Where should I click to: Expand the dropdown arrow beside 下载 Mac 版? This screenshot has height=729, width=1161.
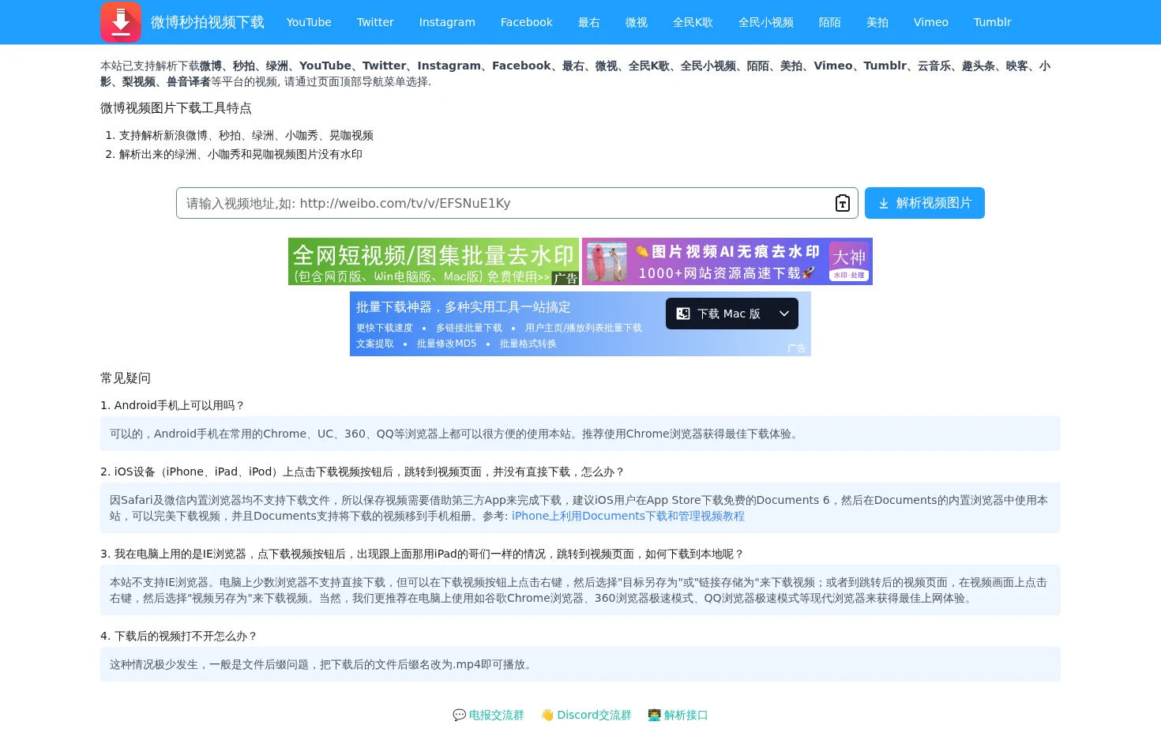coord(784,314)
